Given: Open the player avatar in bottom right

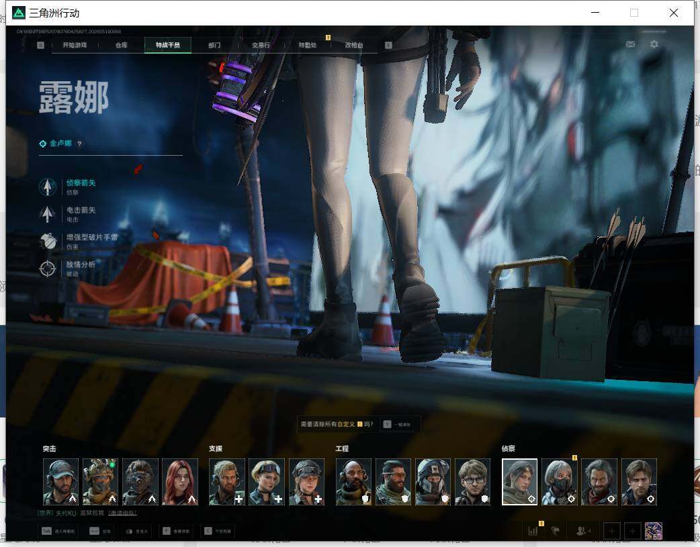Looking at the screenshot, I should pos(653,531).
